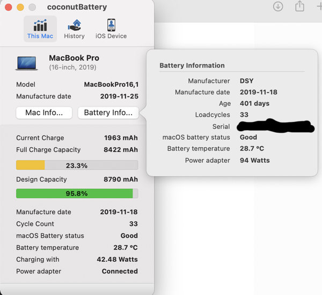322x295 pixels.
Task: Click the Connected power adapter status
Action: click(x=120, y=271)
